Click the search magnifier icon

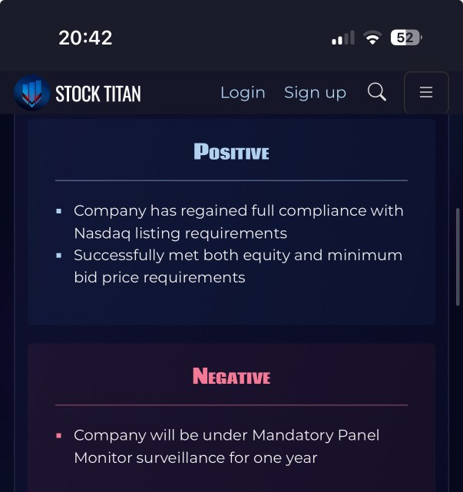376,92
